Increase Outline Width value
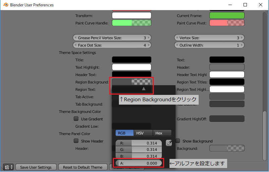Viewport: 269px width, 172px height. (x=242, y=45)
